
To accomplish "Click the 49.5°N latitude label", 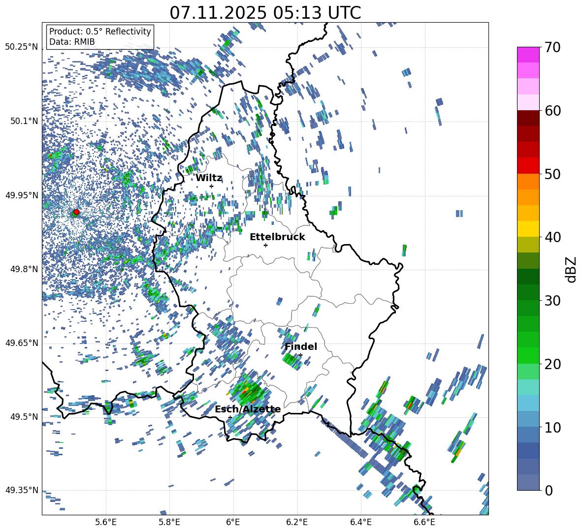I will (24, 416).
